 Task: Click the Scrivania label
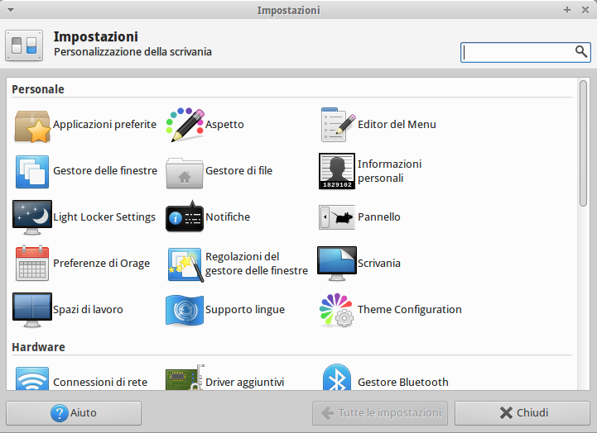click(x=379, y=264)
